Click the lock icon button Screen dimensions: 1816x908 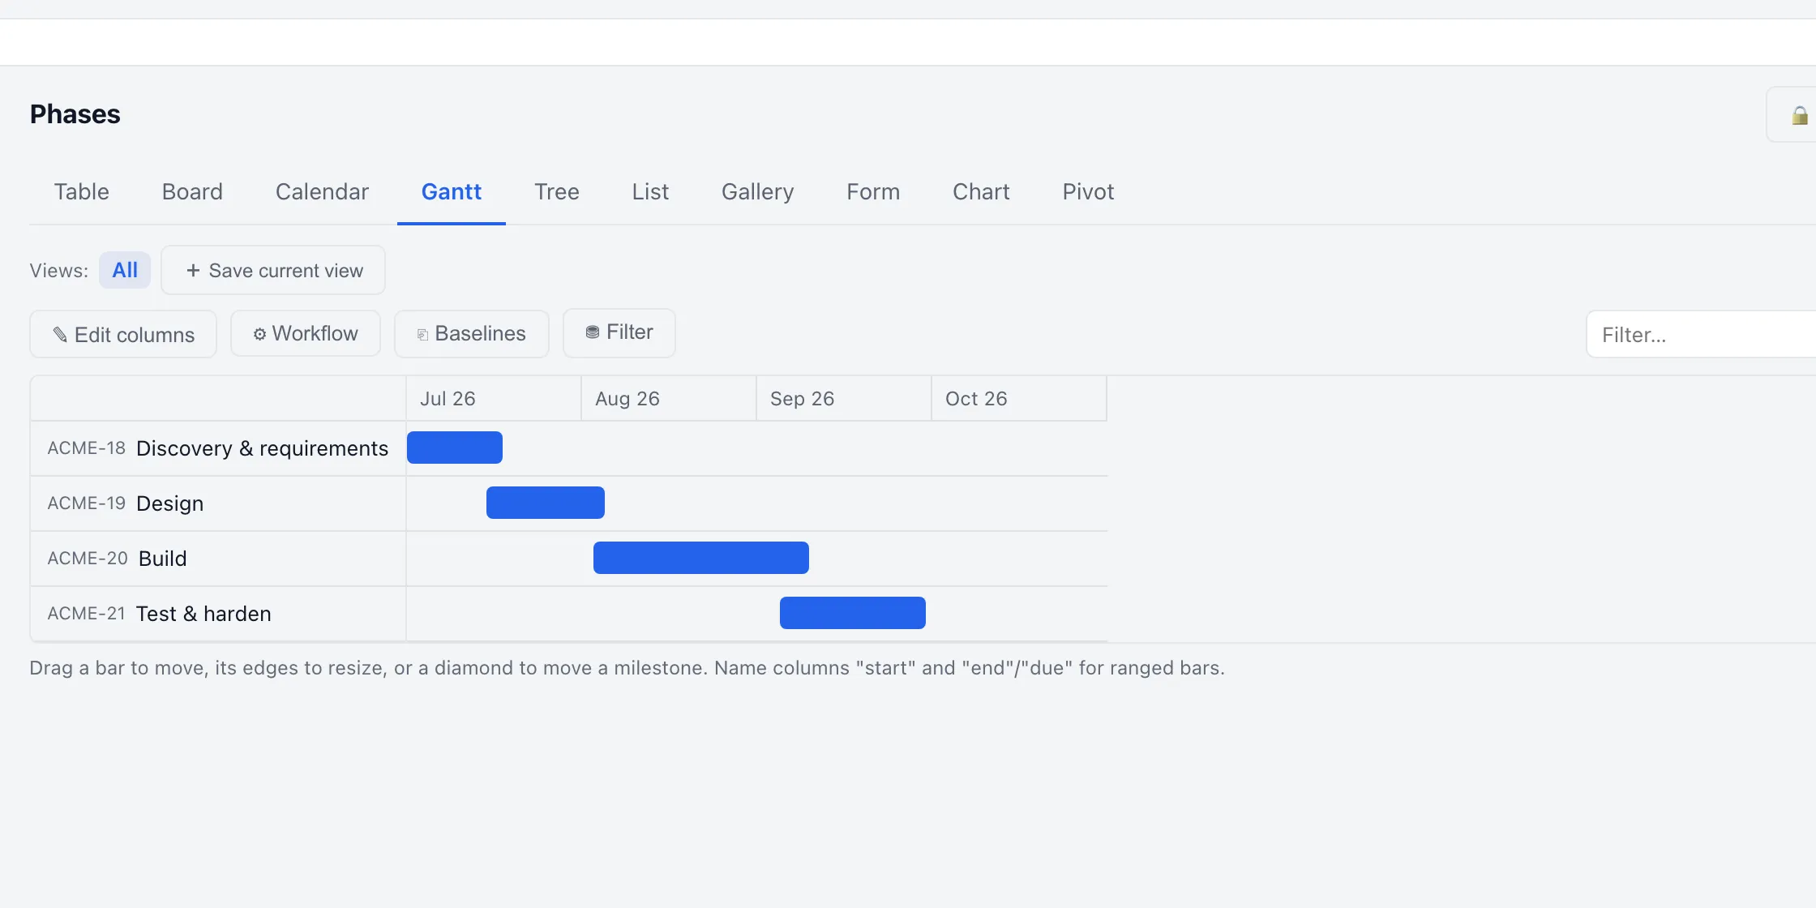tap(1792, 114)
